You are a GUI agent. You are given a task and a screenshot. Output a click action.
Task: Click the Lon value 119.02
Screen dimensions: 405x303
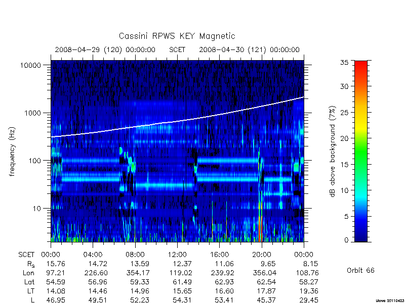coord(180,273)
